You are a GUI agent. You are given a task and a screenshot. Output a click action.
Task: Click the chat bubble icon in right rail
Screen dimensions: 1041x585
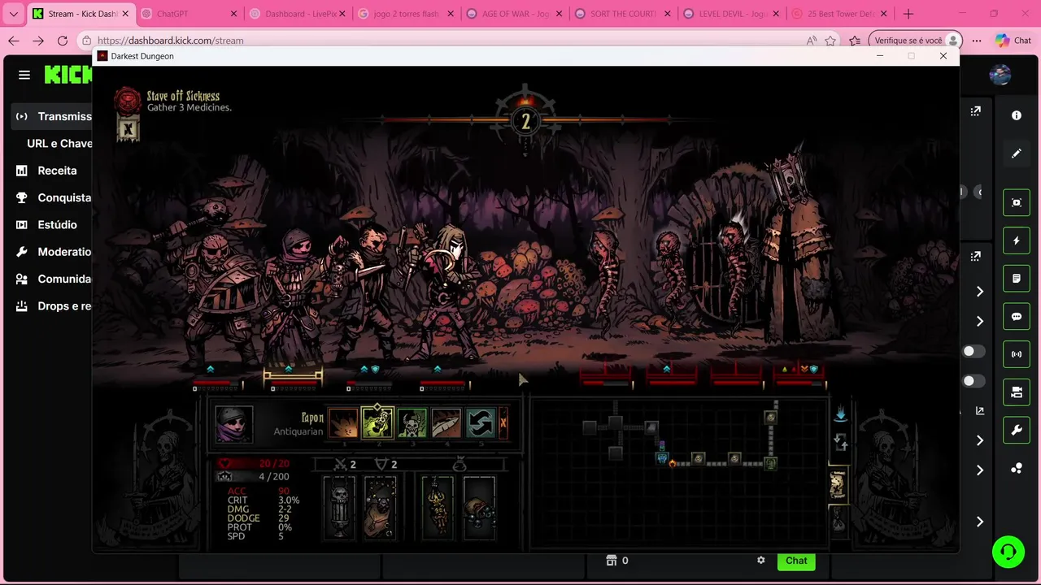[1017, 317]
